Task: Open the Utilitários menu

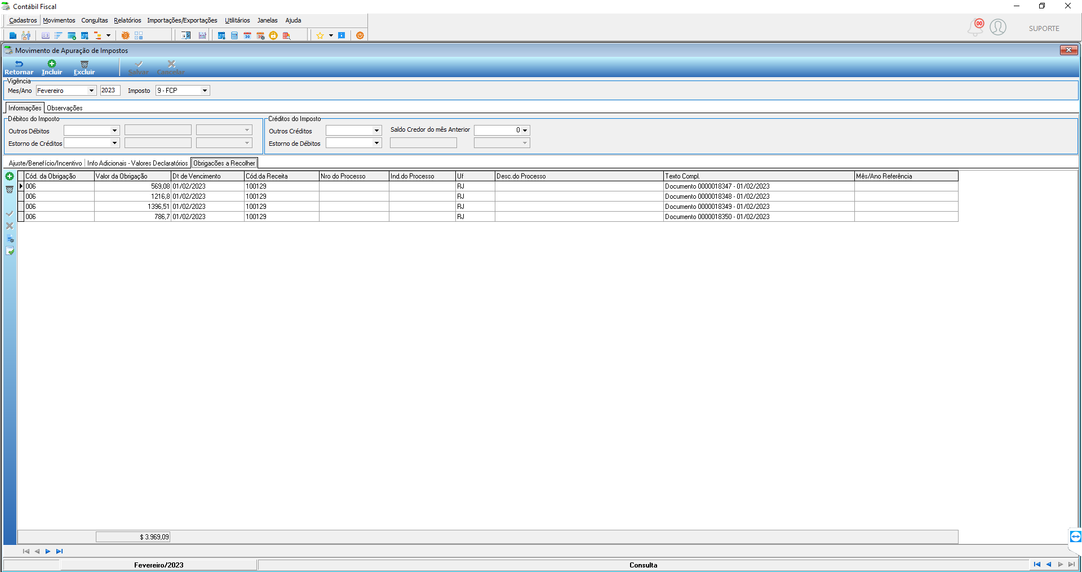Action: [237, 20]
